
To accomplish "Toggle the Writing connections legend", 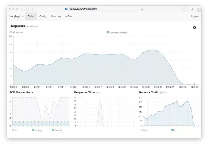I will pos(37,130).
